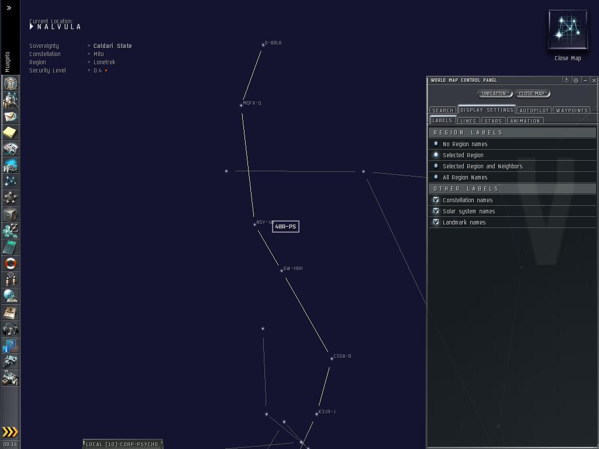Select All Region Names option
This screenshot has width=599, height=449.
pyautogui.click(x=436, y=177)
